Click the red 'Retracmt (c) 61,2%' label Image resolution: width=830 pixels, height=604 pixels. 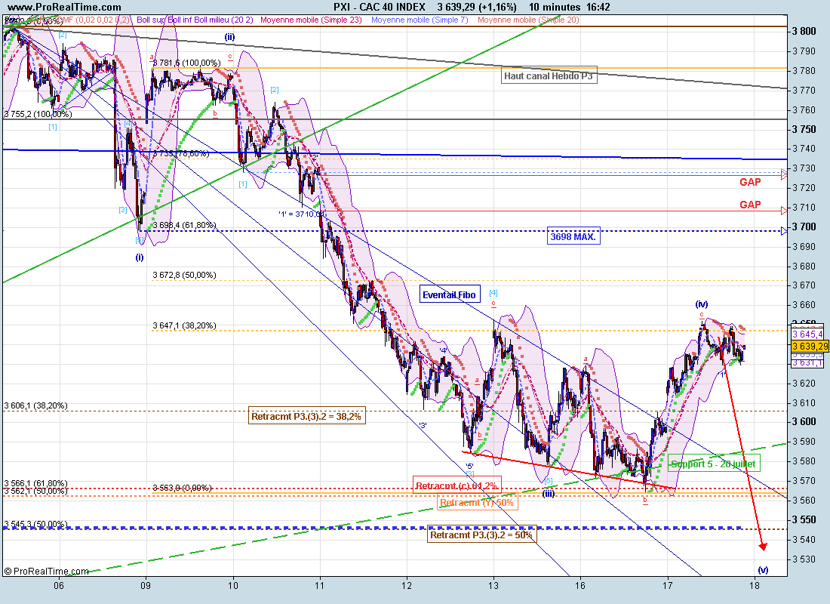pyautogui.click(x=456, y=485)
